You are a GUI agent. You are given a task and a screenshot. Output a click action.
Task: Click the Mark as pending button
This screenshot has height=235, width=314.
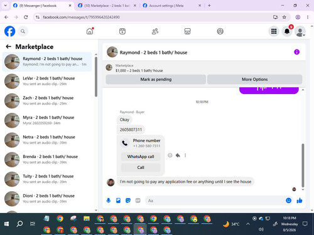[x=156, y=80]
